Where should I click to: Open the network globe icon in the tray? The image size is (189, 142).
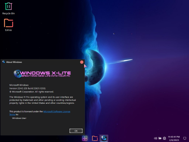coord(164,138)
